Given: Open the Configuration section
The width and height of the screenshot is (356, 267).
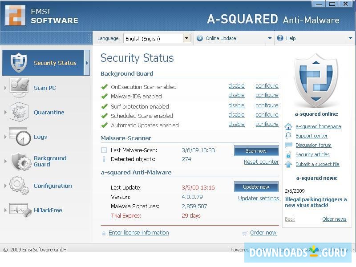Looking at the screenshot, I should [53, 186].
